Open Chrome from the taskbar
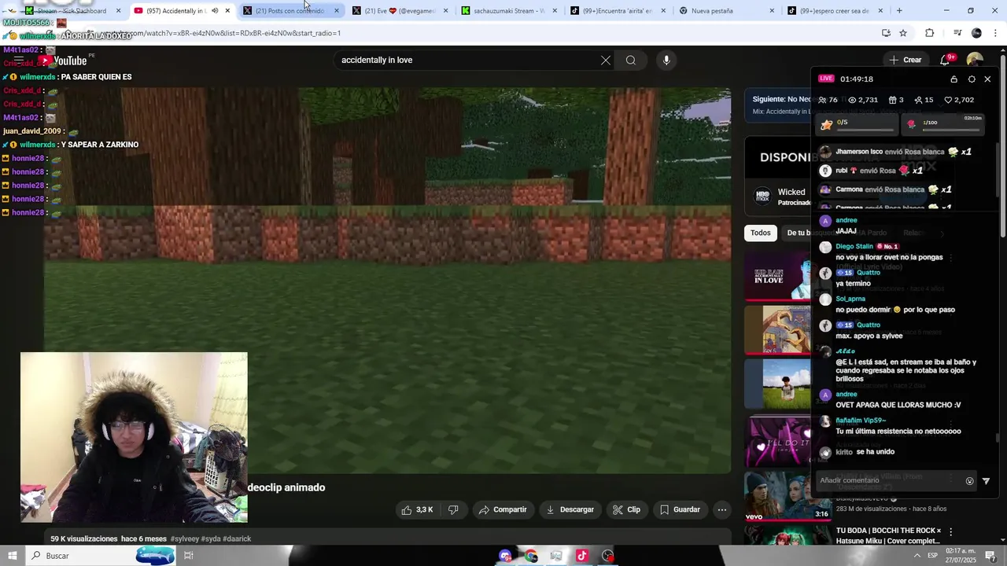The width and height of the screenshot is (1007, 566). [531, 556]
